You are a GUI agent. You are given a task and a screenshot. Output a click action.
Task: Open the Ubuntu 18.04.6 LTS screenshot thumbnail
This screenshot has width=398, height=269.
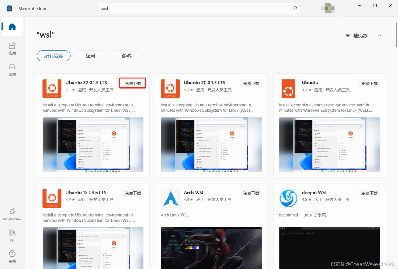pyautogui.click(x=93, y=248)
